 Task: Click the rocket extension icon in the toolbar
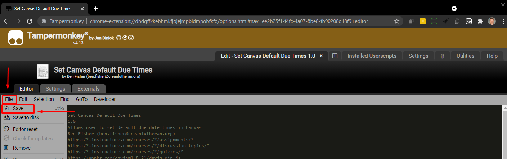coord(446,21)
